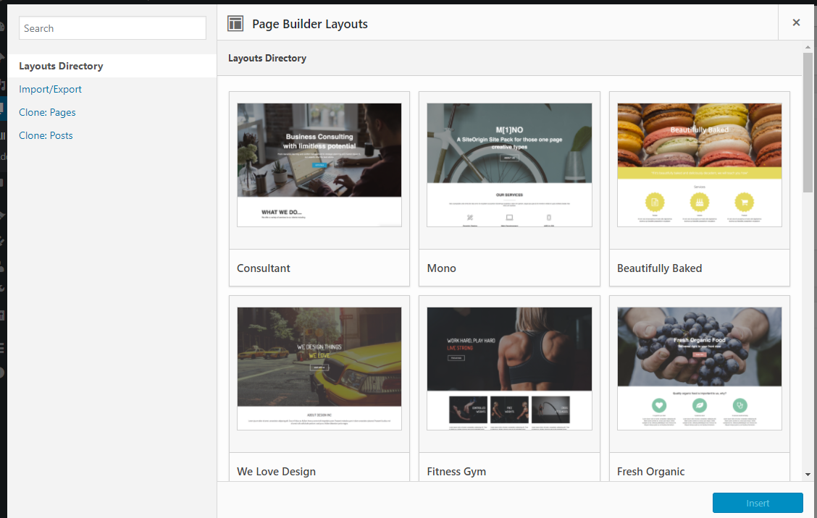This screenshot has width=817, height=518.
Task: Switch to Clone: Pages
Action: point(47,112)
